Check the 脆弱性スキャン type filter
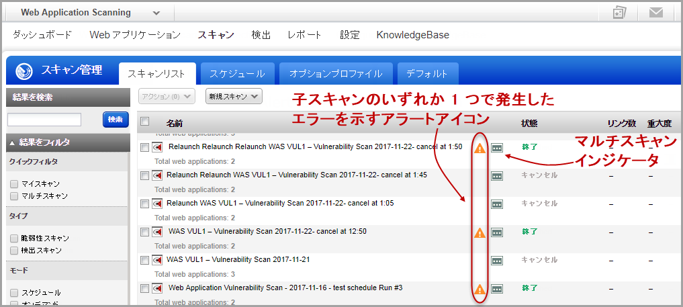Screen dimensions: 683x307 (x=14, y=238)
